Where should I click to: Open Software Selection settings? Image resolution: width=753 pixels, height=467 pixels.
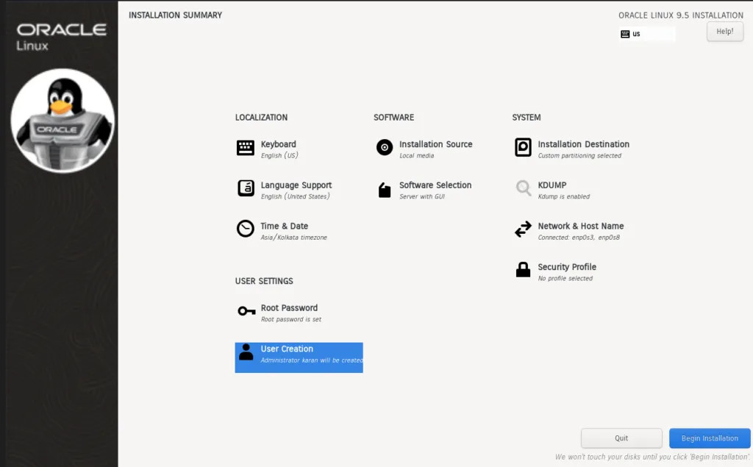(435, 185)
